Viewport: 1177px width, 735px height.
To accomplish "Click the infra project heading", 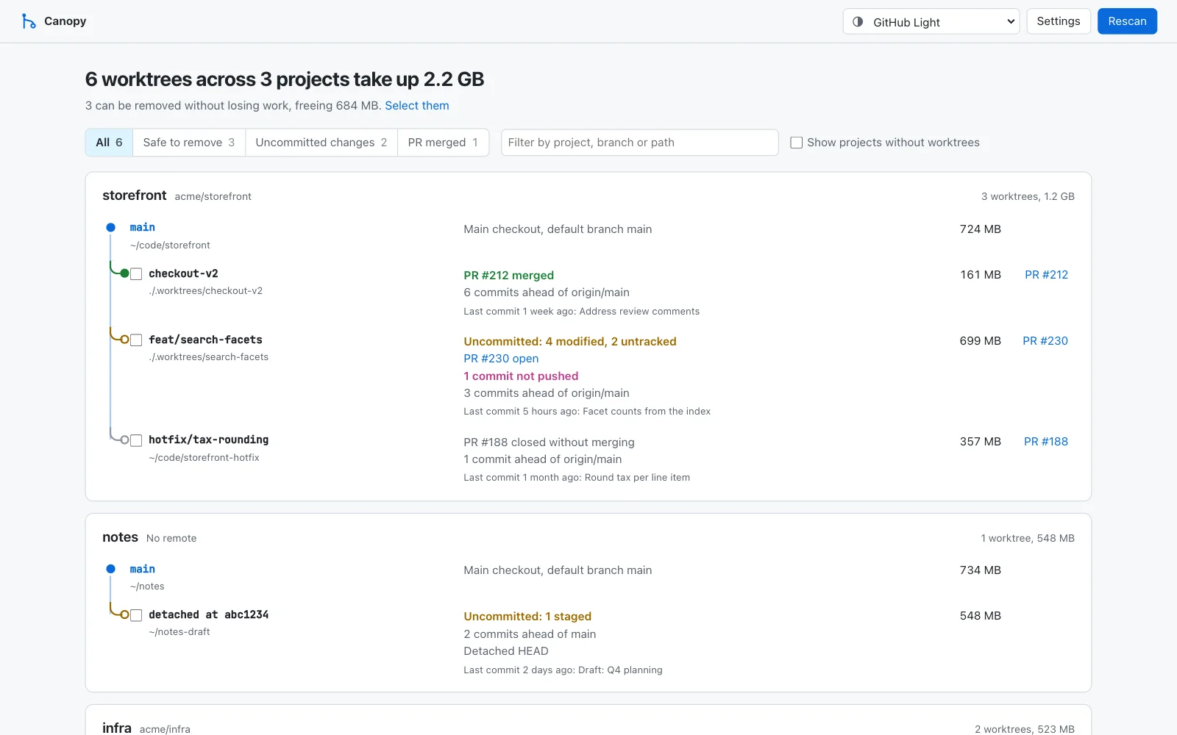I will click(117, 728).
